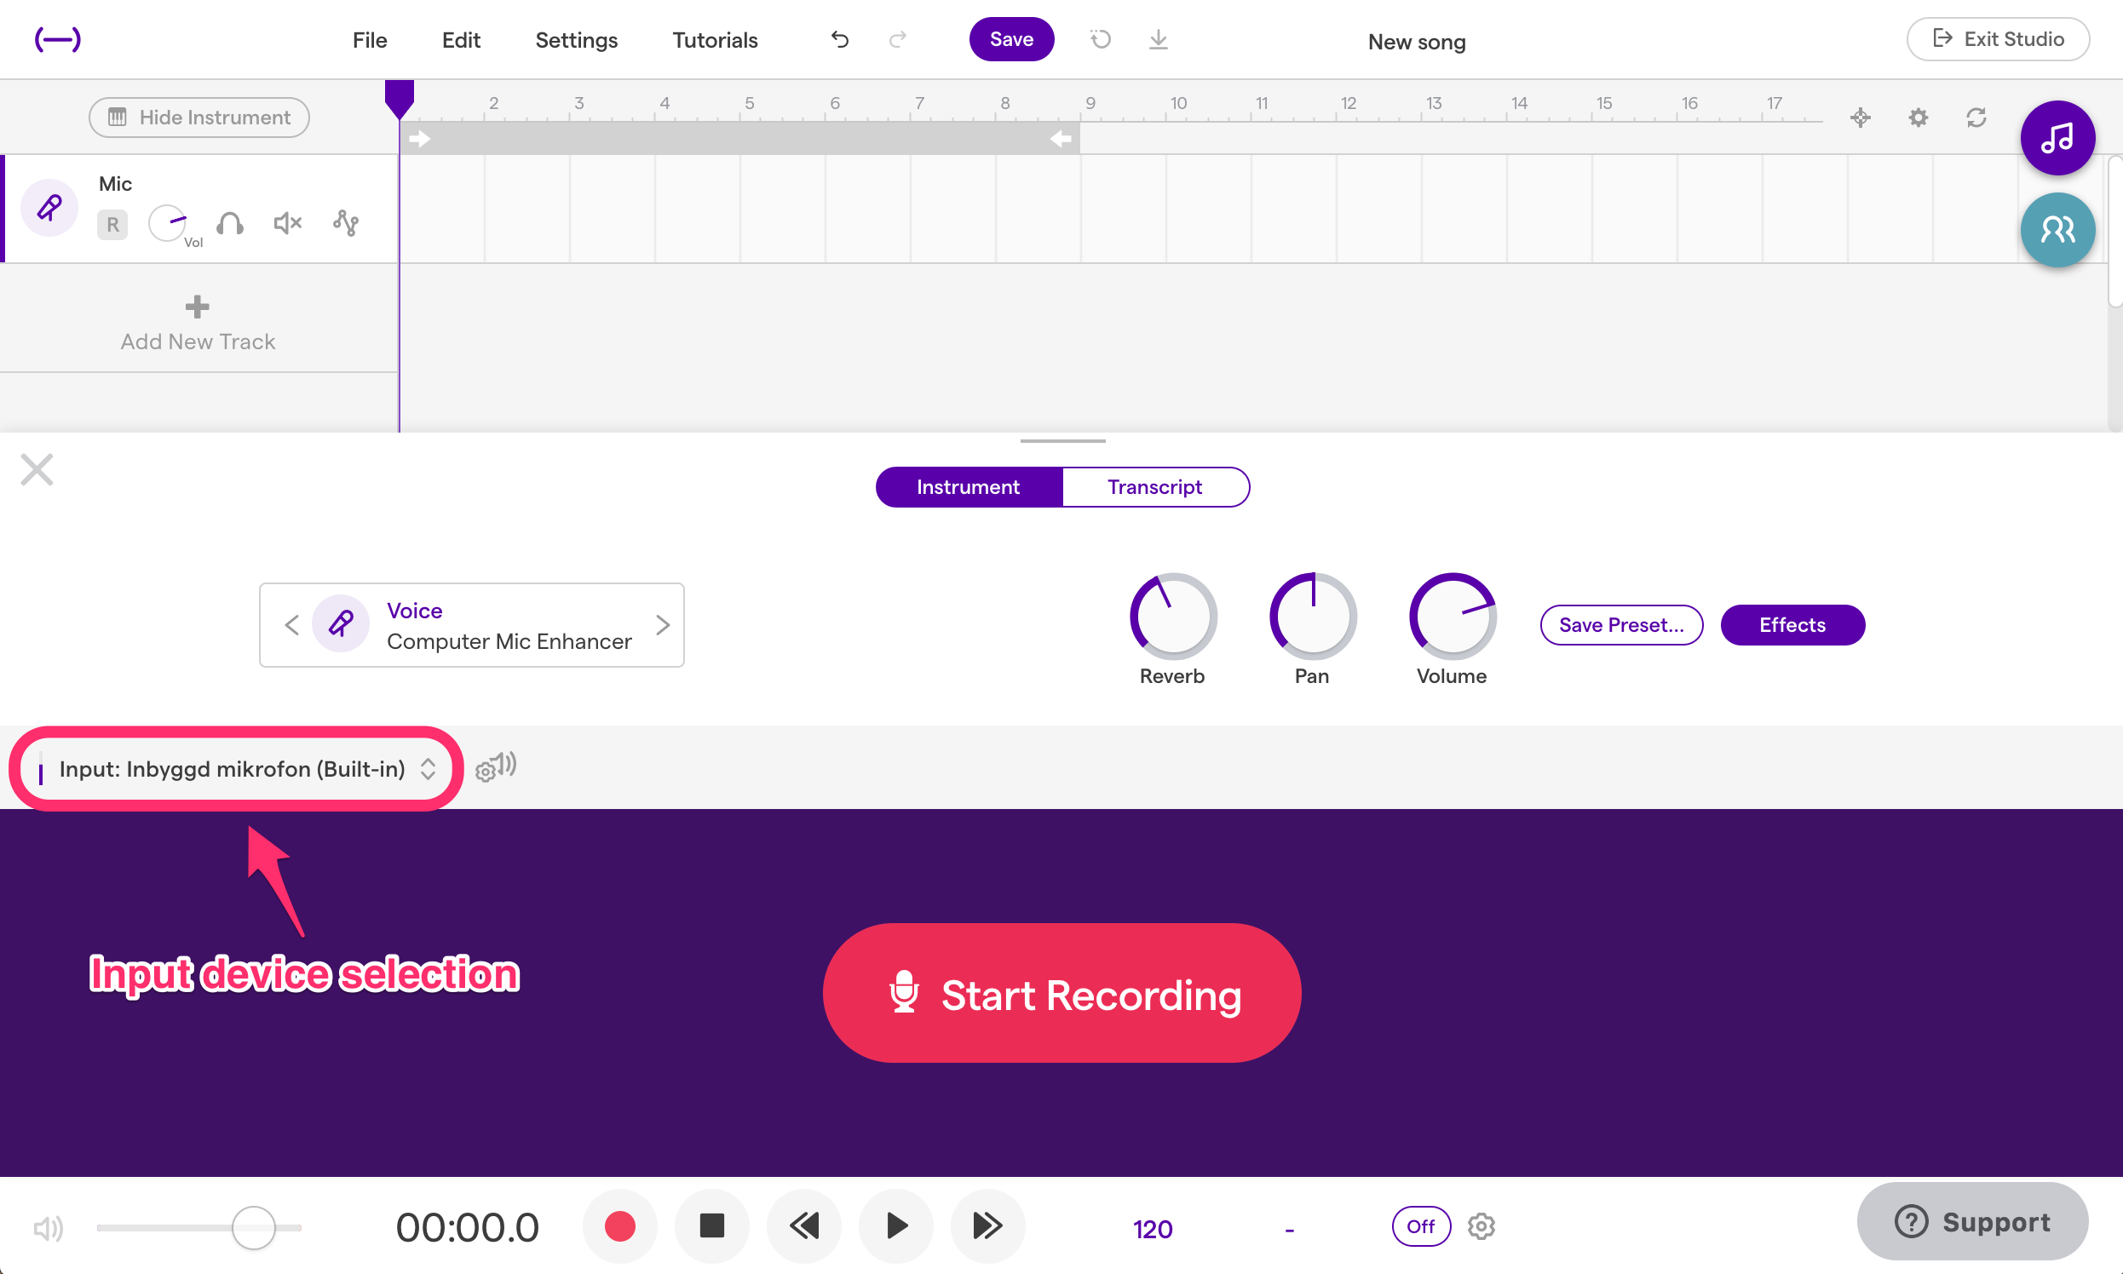
Task: Switch to the Transcript tab
Action: [x=1155, y=487]
